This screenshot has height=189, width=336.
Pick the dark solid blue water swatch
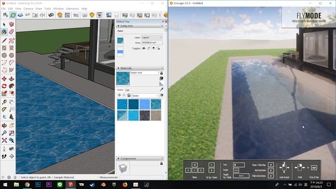point(133,104)
